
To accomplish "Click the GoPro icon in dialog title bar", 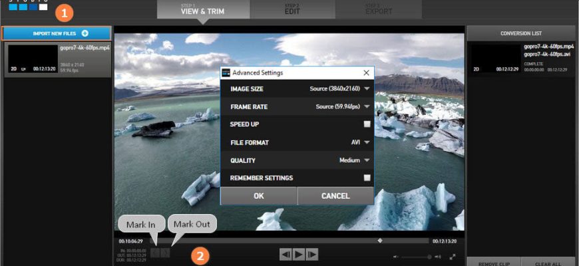I will [226, 72].
